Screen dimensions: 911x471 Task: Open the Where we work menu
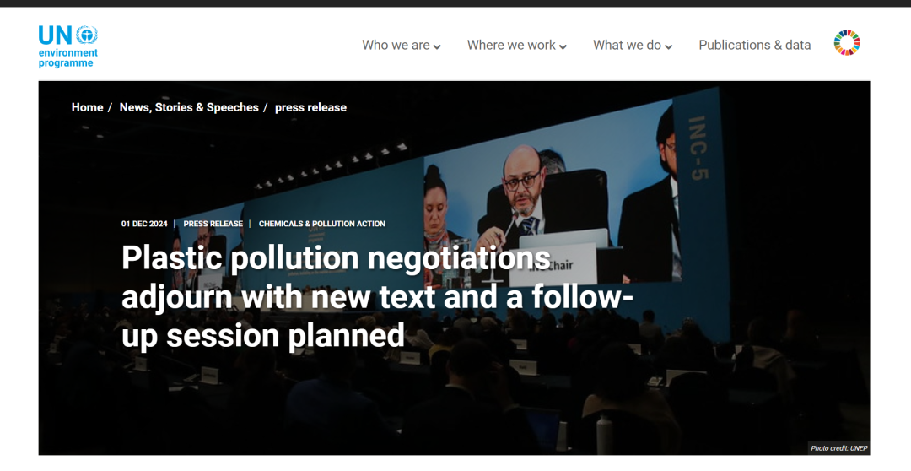[516, 46]
